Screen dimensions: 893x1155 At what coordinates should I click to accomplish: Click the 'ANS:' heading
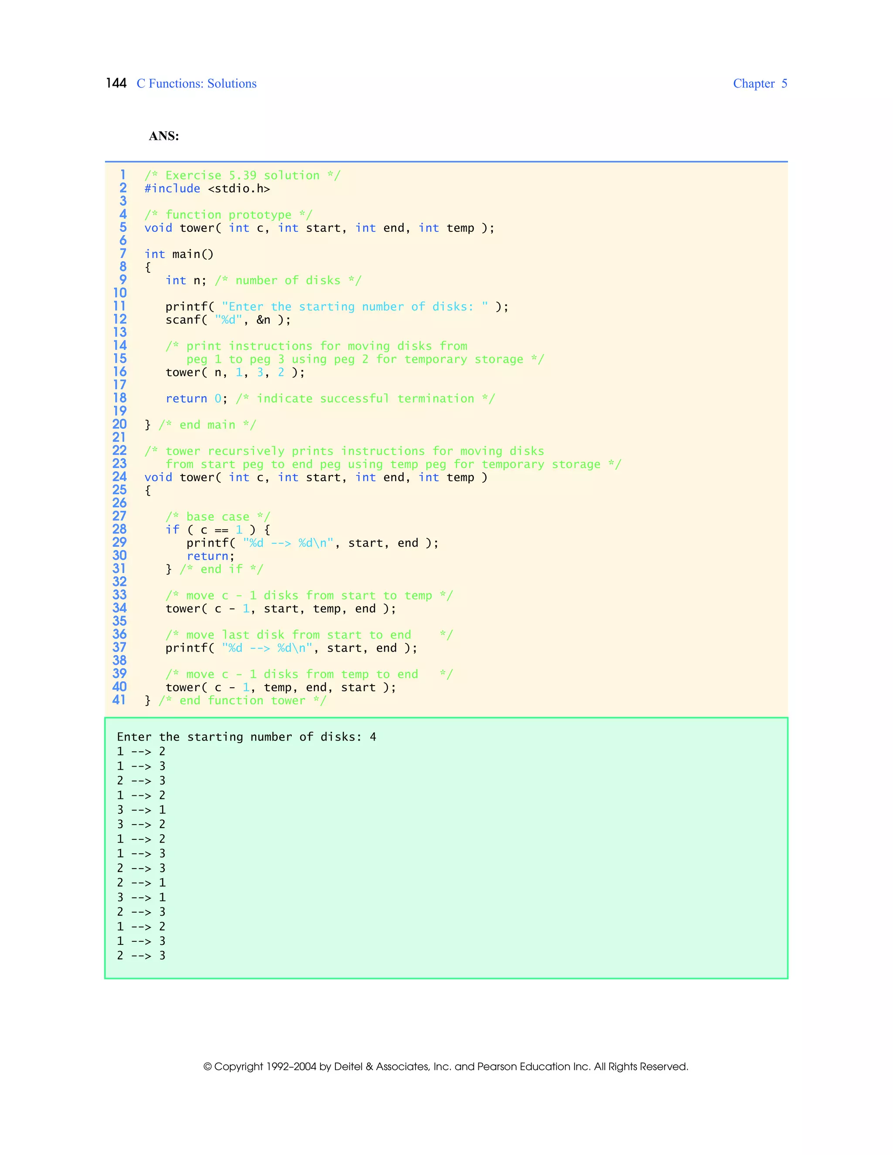coord(164,136)
